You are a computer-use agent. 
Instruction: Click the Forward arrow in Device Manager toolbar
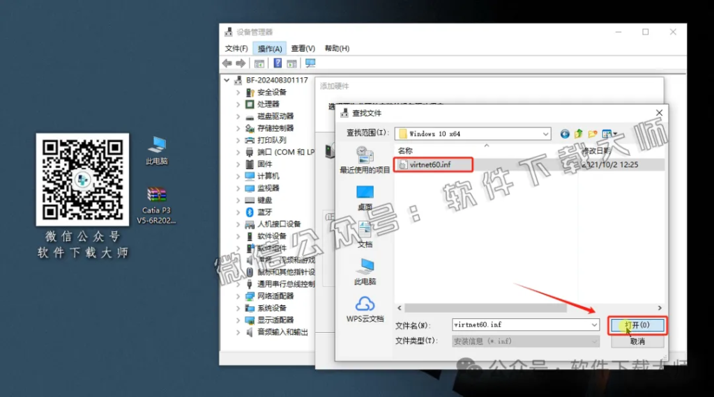(241, 63)
